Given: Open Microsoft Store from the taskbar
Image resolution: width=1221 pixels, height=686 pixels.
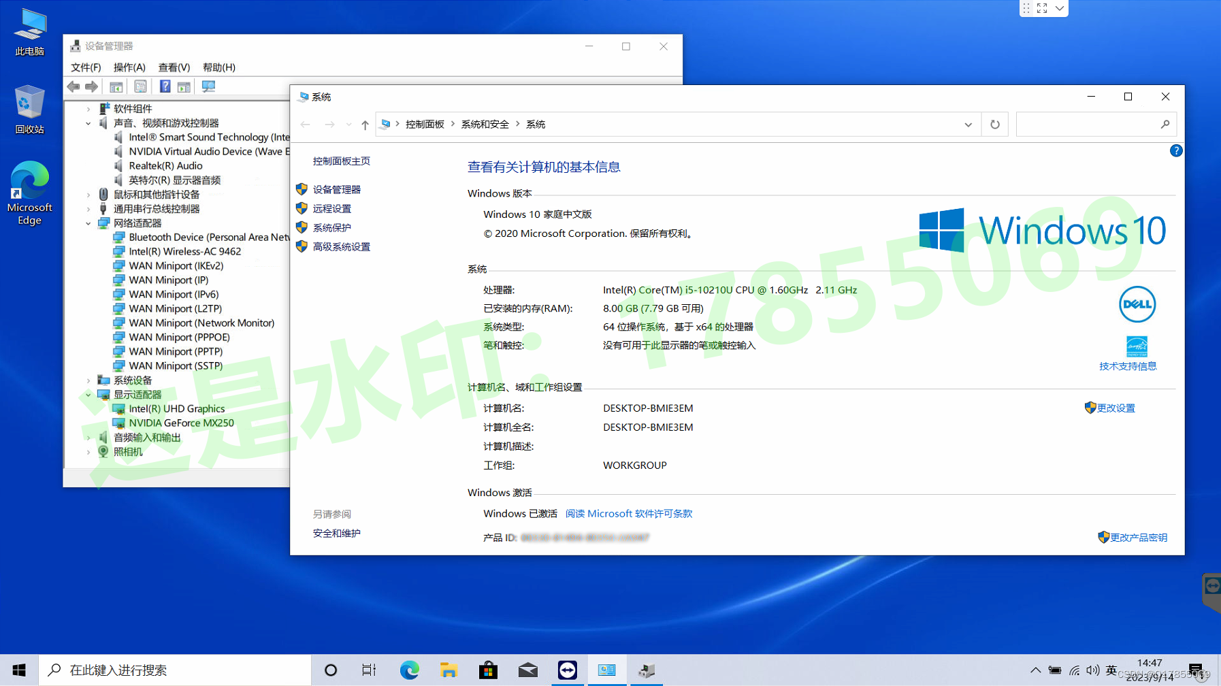Looking at the screenshot, I should [x=488, y=670].
